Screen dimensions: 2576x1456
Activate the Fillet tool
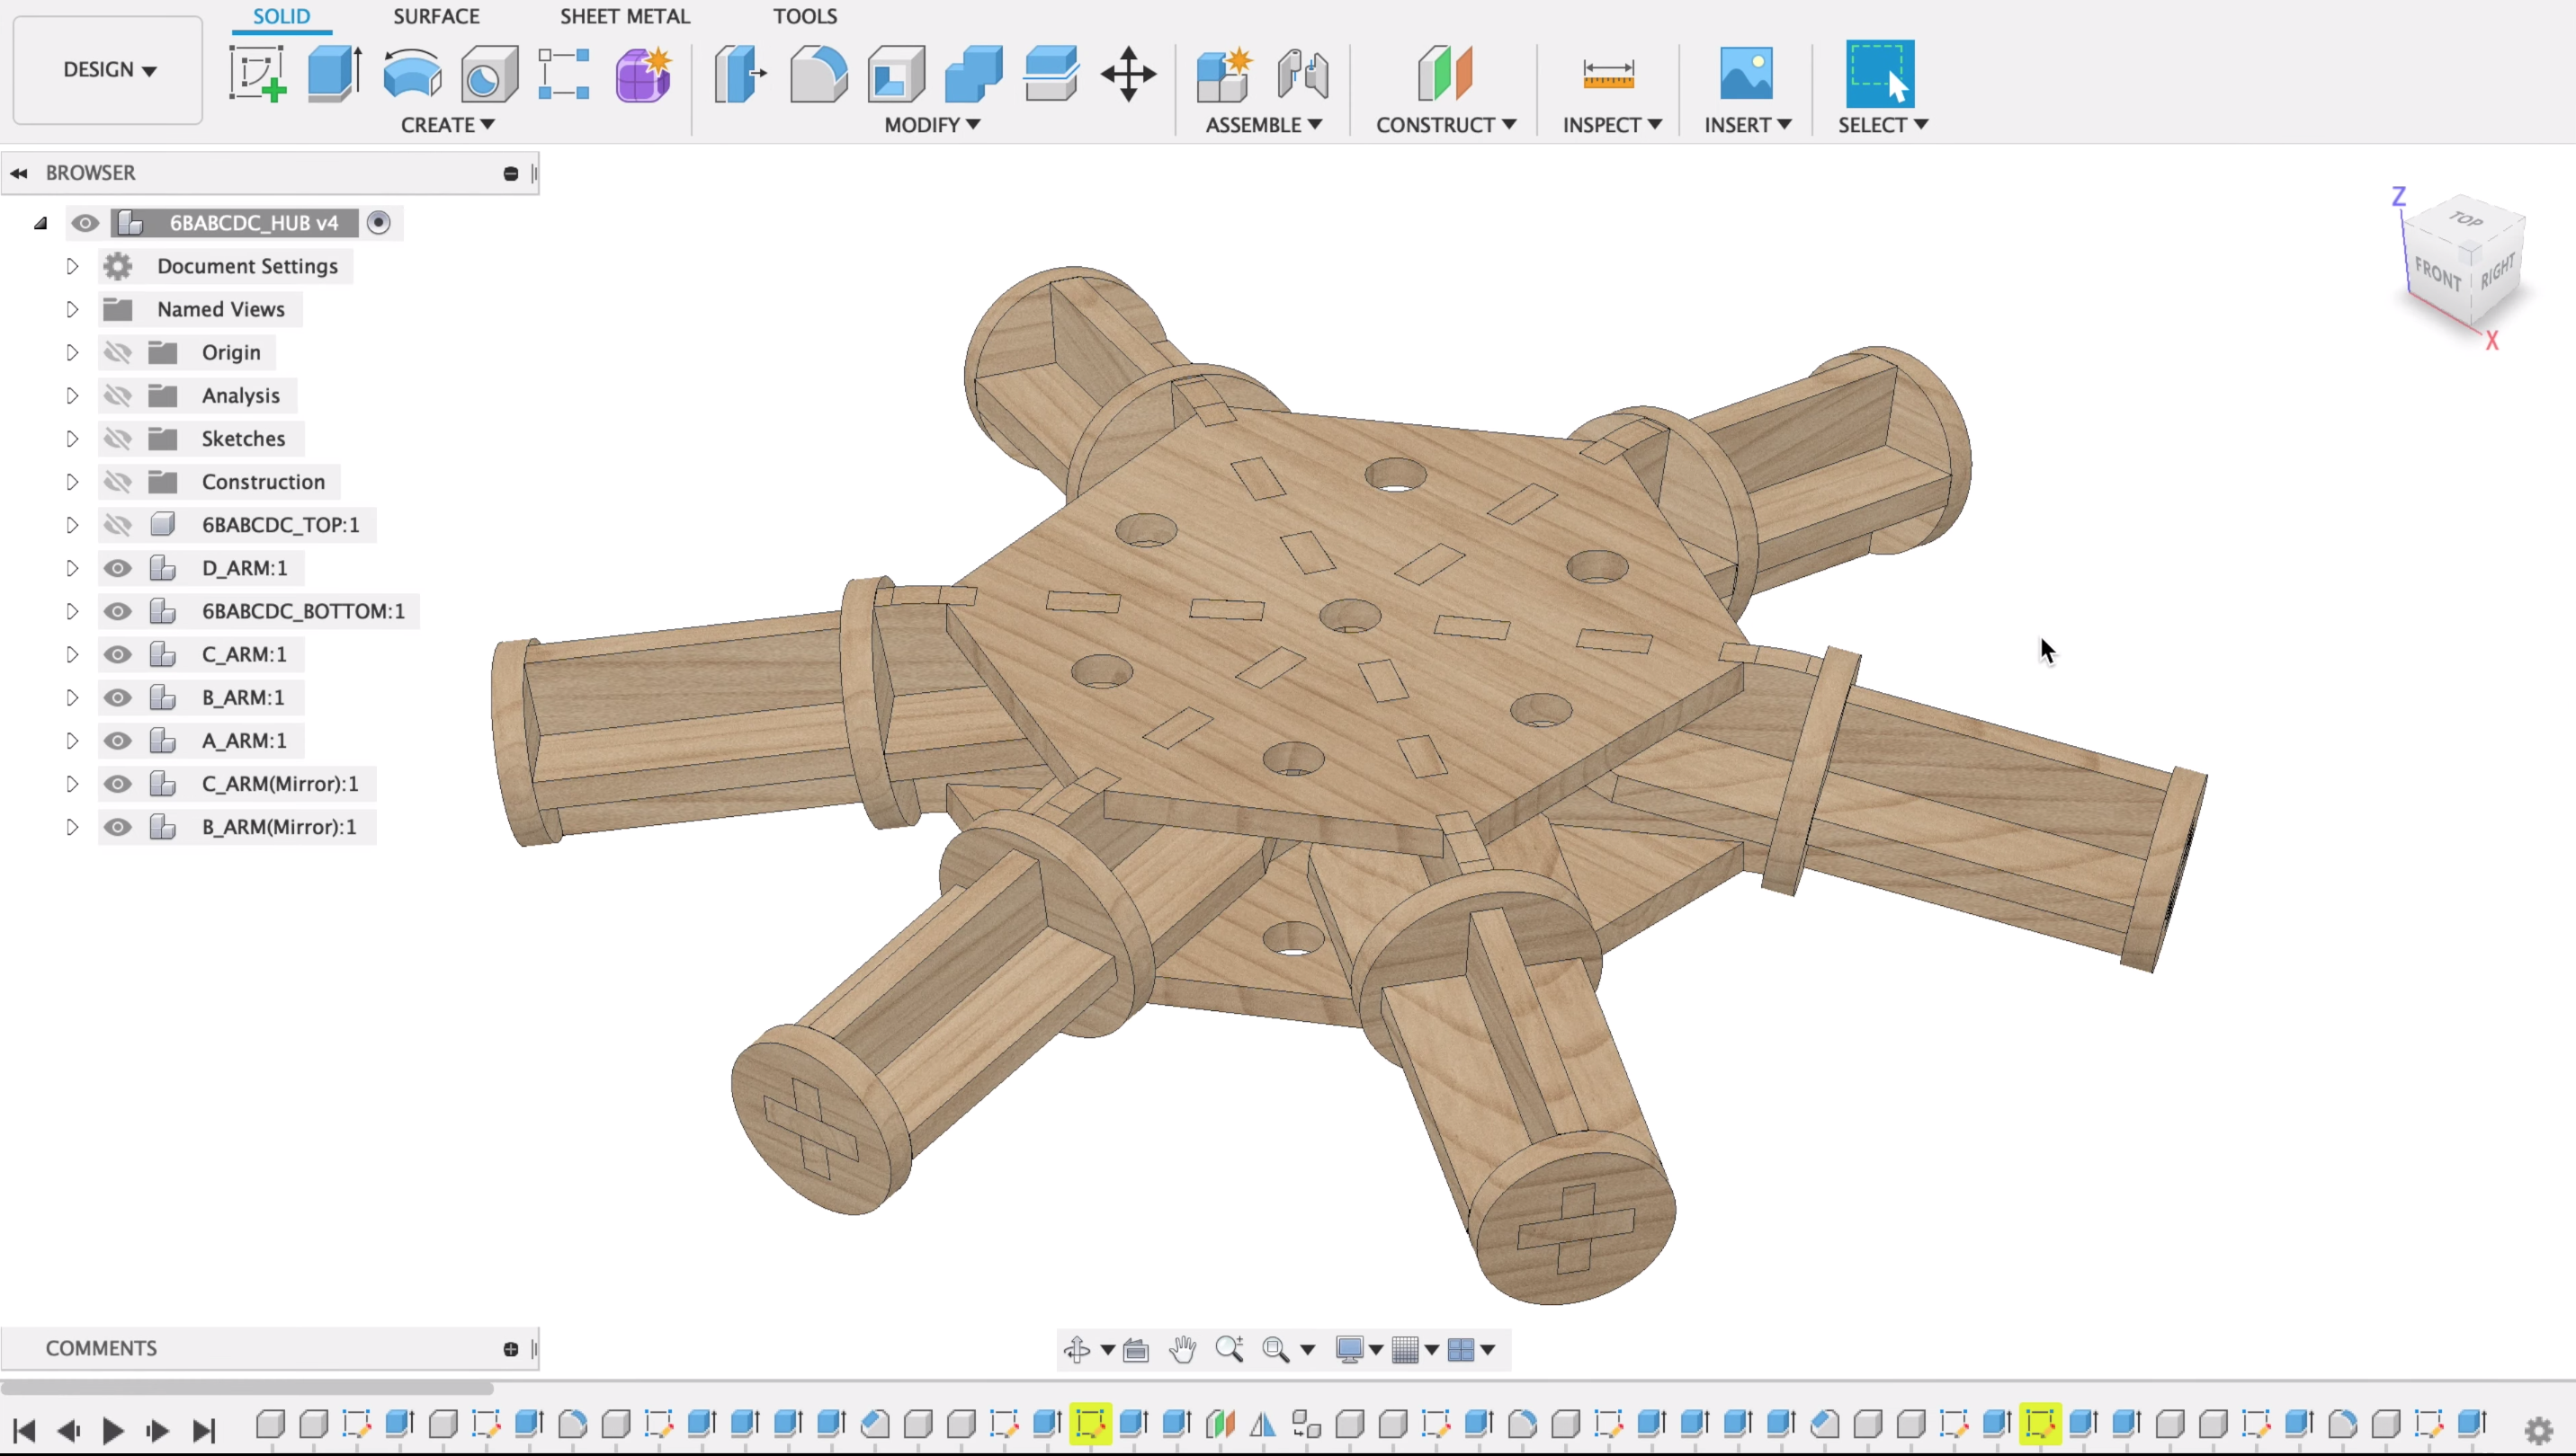click(x=818, y=73)
